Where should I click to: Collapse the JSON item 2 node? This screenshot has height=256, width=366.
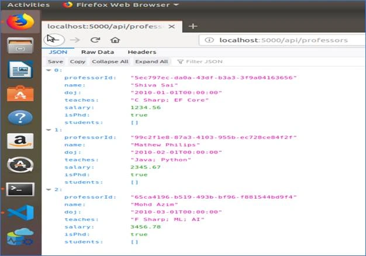(x=49, y=189)
